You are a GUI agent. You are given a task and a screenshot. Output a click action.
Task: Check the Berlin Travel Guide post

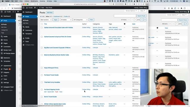tap(42, 97)
